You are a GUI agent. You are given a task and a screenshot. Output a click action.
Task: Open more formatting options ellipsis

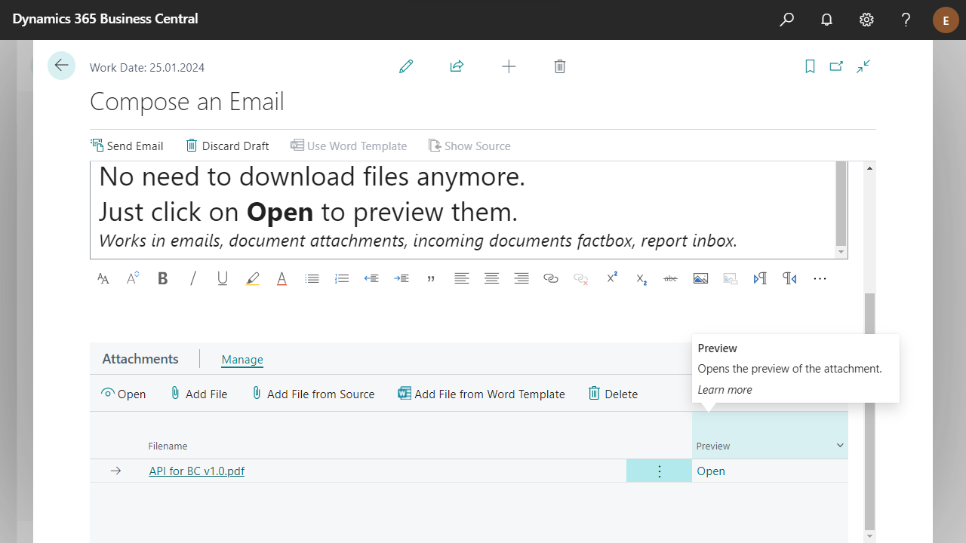click(820, 278)
